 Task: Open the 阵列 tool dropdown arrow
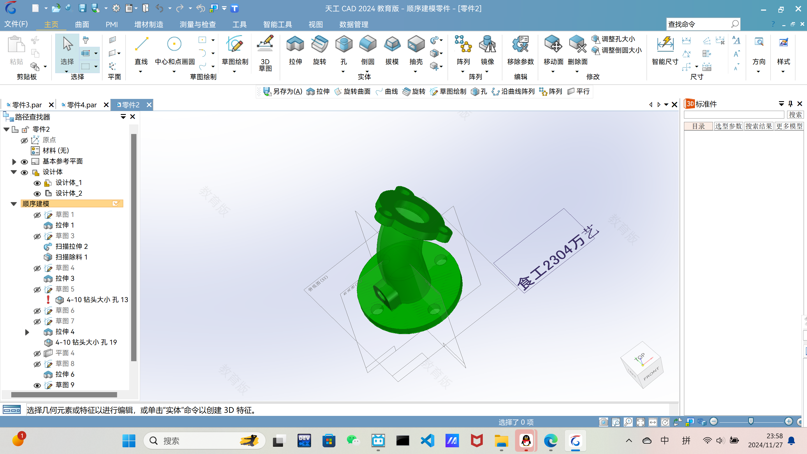(463, 72)
